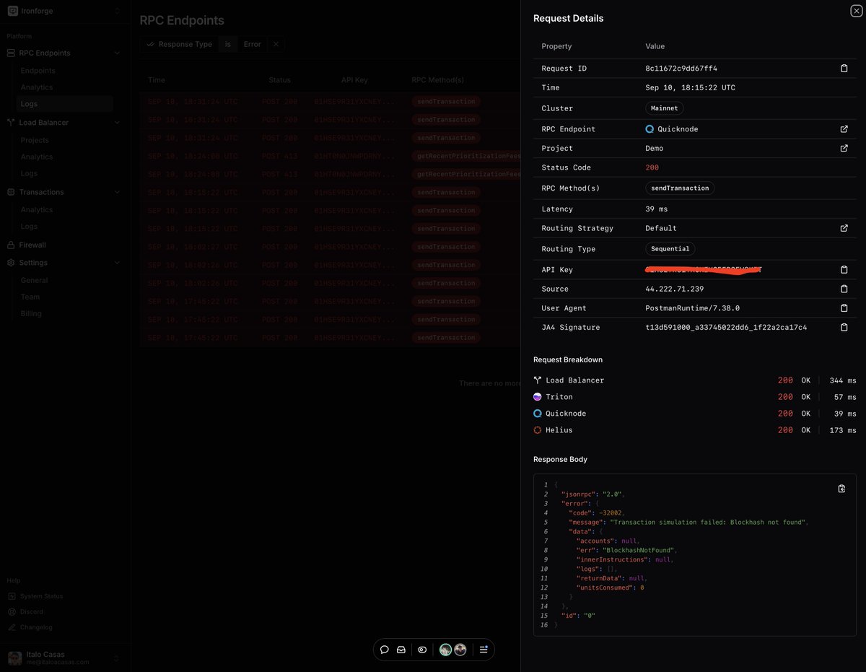Open the RPC Endpoint external link icon

(844, 129)
